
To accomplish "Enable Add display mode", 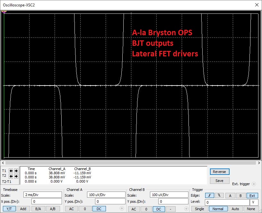I will pos(23,209).
